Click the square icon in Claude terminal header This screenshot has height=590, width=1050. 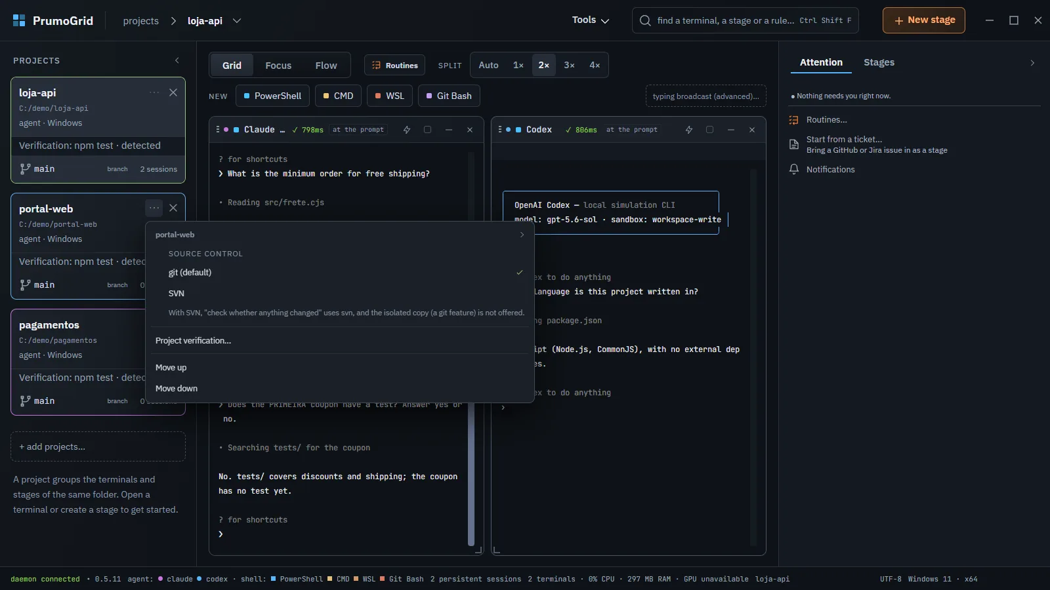click(x=427, y=130)
